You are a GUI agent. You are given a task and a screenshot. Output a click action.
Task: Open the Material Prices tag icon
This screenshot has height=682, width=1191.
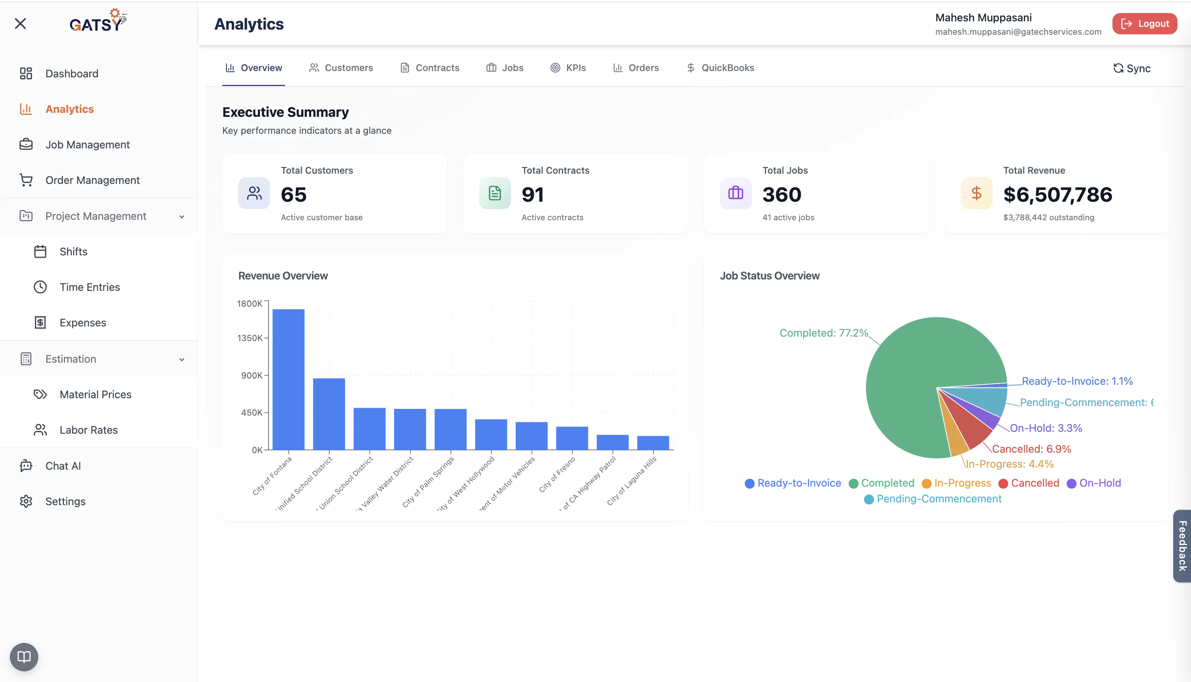[x=40, y=394]
